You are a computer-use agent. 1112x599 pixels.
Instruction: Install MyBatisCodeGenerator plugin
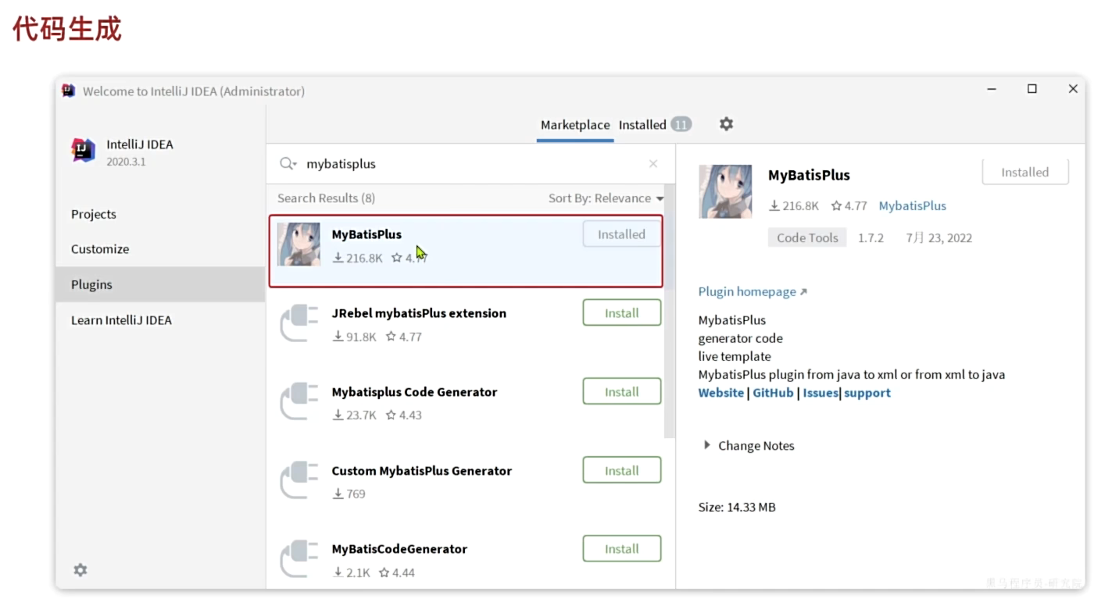622,549
